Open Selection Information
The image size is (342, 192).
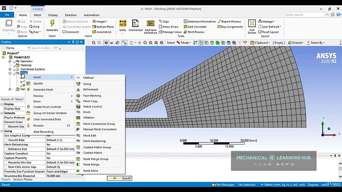click(x=199, y=21)
